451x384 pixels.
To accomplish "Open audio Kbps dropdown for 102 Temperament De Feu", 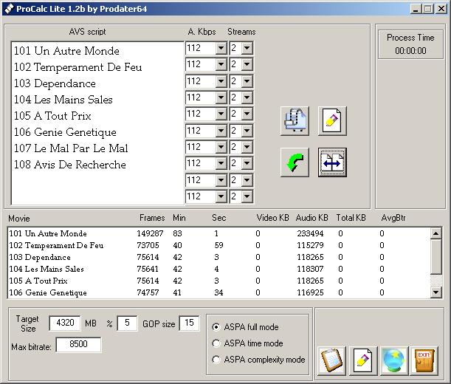I will [x=221, y=64].
